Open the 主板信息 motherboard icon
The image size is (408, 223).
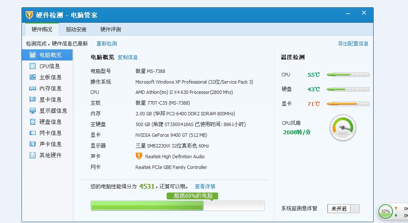[33, 77]
